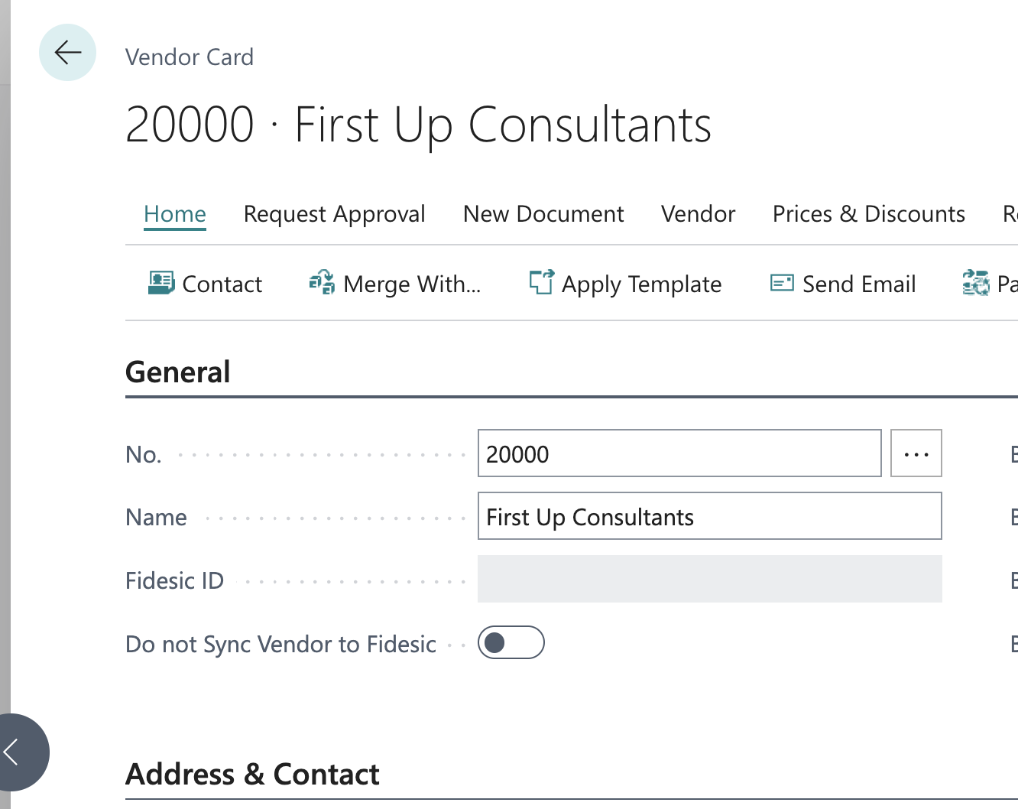This screenshot has height=809, width=1018.
Task: Click into the Name input field
Action: (x=709, y=516)
